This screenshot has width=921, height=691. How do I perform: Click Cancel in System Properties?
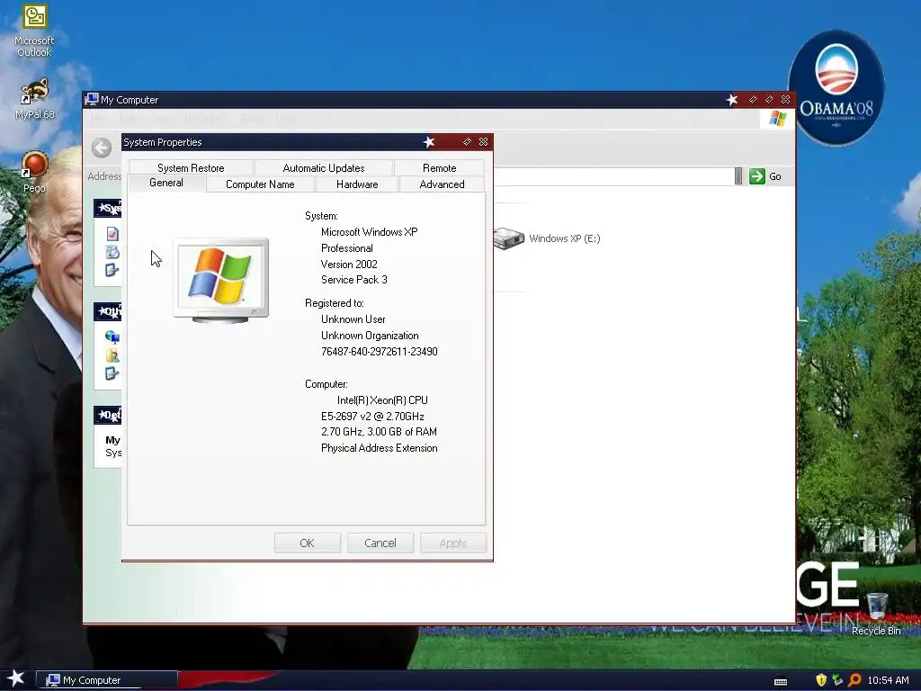380,543
